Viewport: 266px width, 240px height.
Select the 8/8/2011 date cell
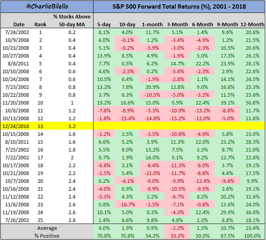(x=18, y=63)
